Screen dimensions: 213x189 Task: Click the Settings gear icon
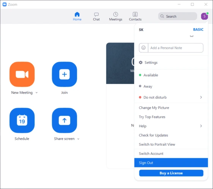[x=140, y=63]
